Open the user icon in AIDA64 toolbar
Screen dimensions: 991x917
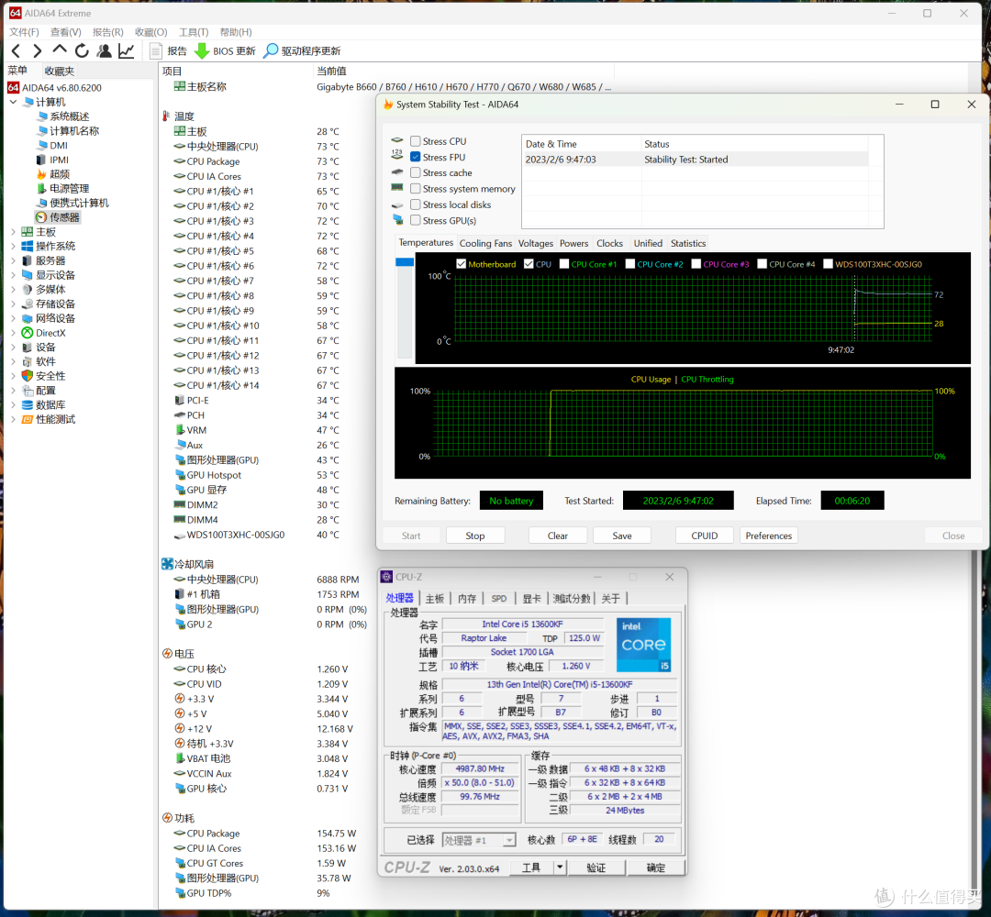coord(105,50)
